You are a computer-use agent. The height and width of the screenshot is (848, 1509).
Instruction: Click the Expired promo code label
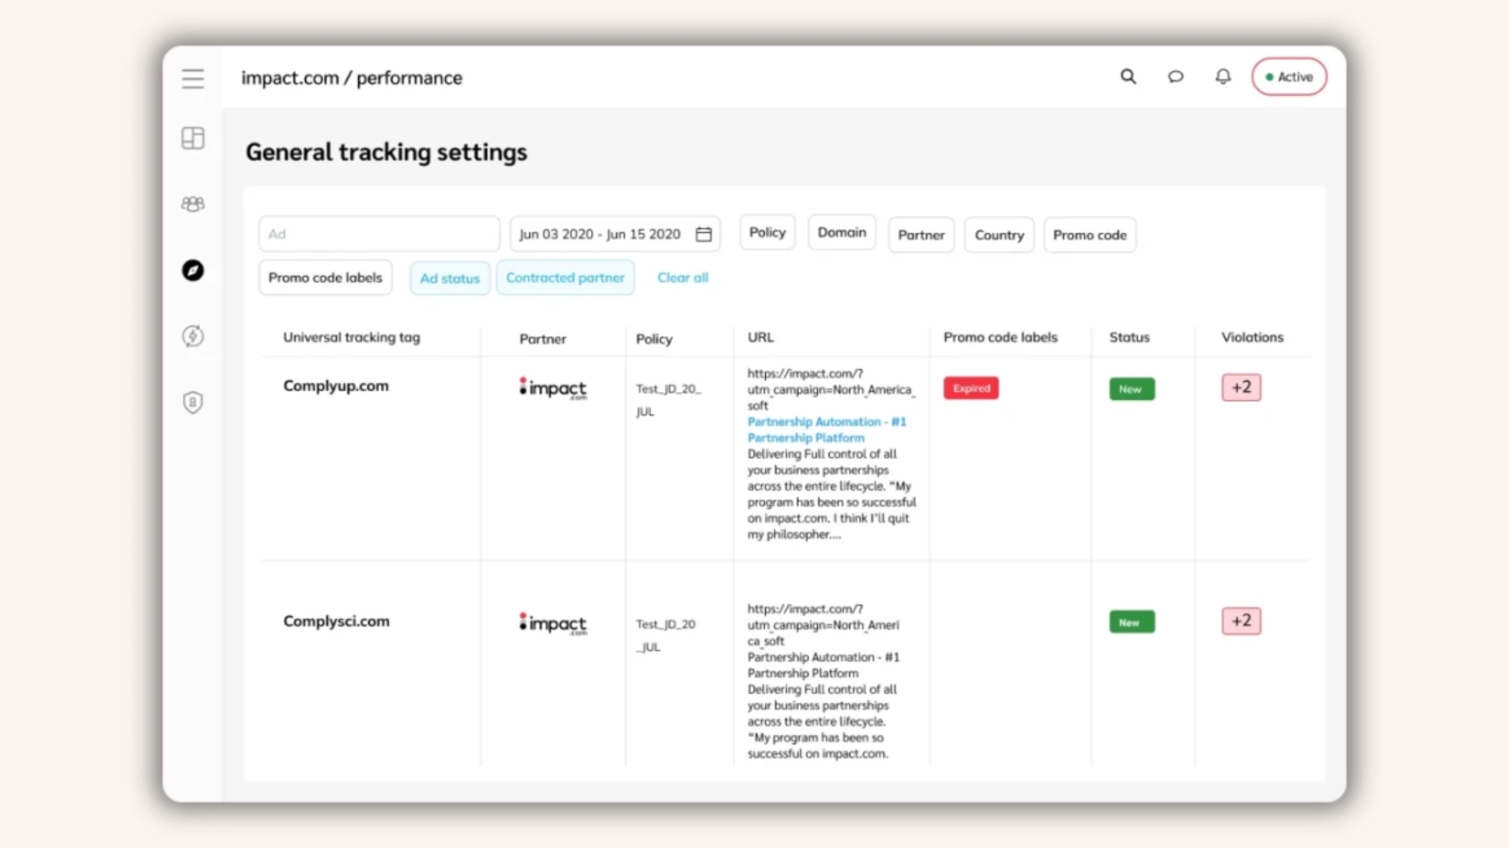971,388
